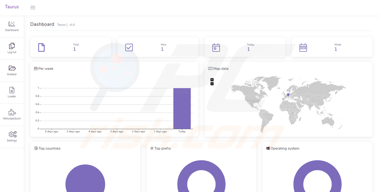Open the Netscape2json sidebar tool
Viewport: 379px width, 192px height.
[x=12, y=115]
